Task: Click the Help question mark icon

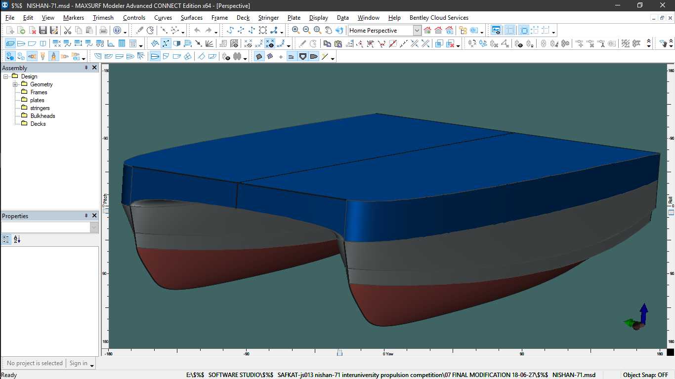Action: click(117, 31)
